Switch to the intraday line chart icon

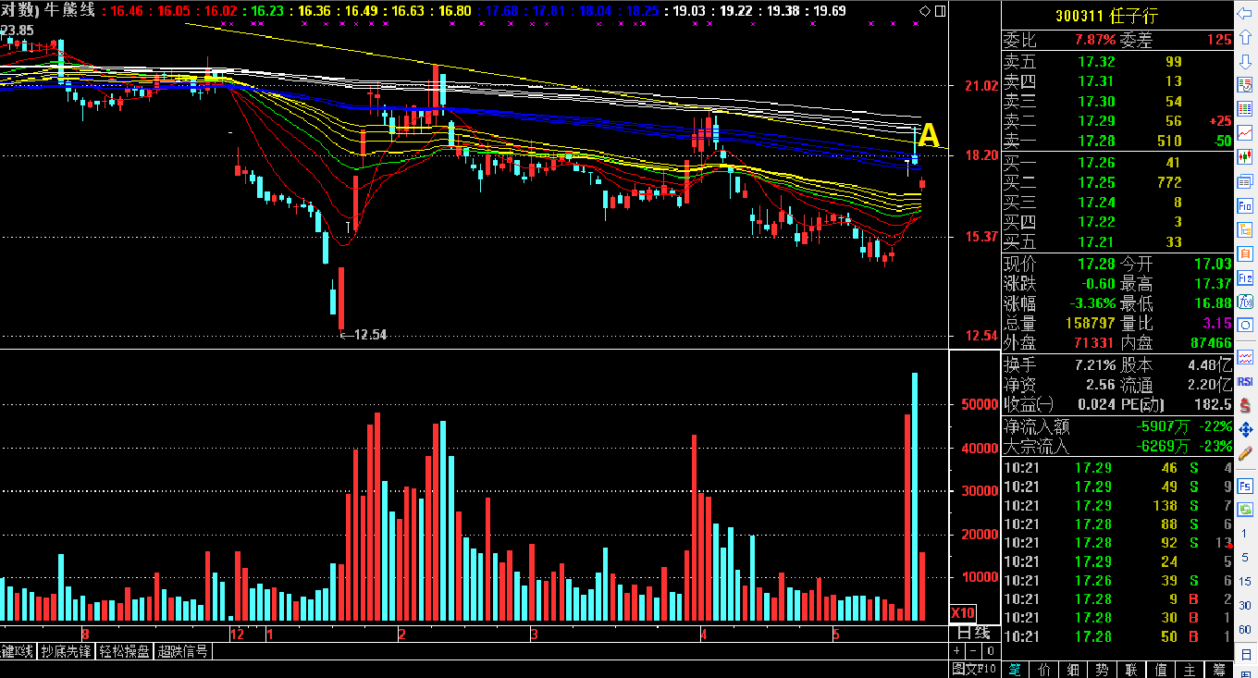(x=1245, y=134)
